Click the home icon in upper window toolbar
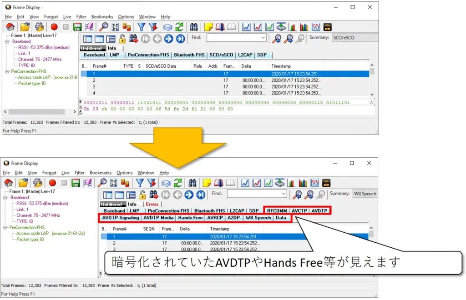The height and width of the screenshot is (300, 466). [10, 27]
